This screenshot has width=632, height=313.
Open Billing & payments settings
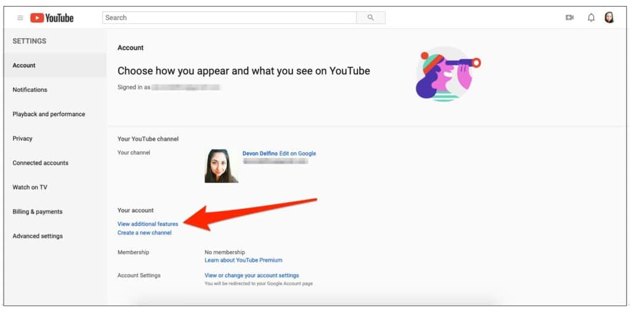38,212
